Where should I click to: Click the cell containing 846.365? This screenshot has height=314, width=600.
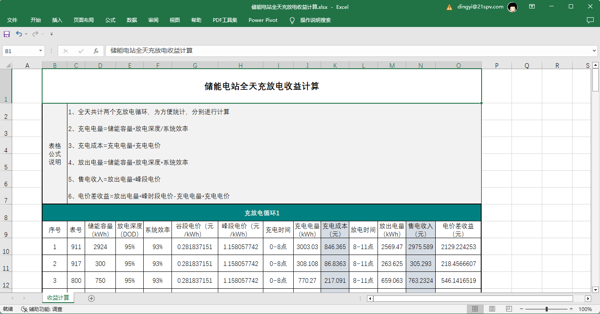(335, 247)
